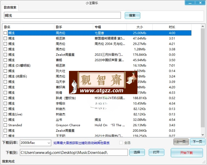Click 打开 to open download folder
The width and height of the screenshot is (207, 165).
point(156,152)
